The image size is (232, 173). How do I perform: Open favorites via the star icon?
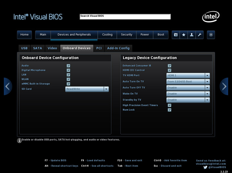[x=184, y=35]
